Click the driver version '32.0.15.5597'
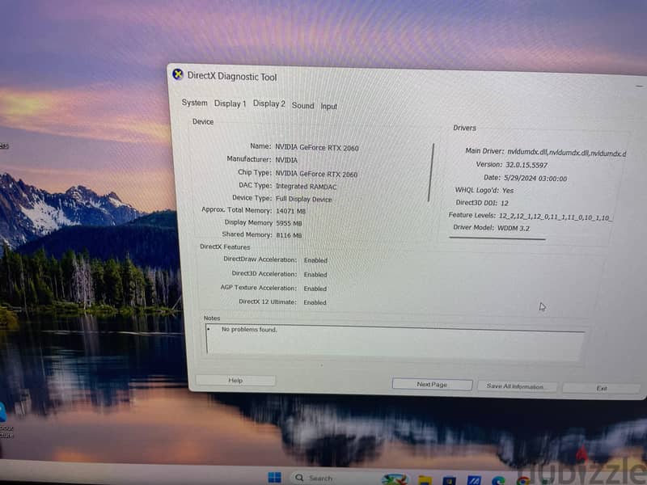The height and width of the screenshot is (485, 647). click(x=526, y=165)
